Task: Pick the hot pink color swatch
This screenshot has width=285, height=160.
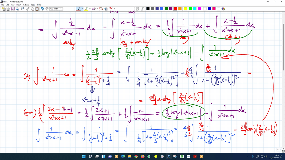Action: [x=214, y=9]
